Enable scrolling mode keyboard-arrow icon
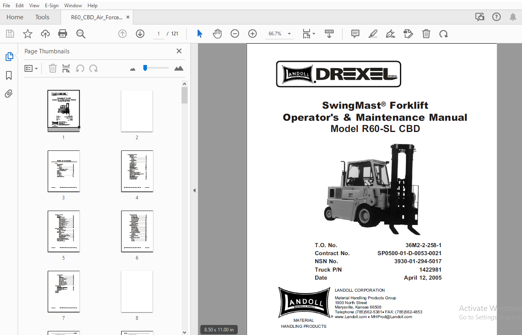 [329, 34]
